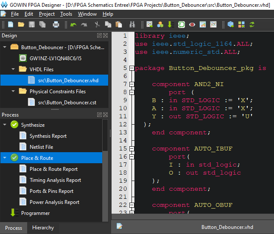
Task: Fold code block at line 7
Action: pos(132,84)
